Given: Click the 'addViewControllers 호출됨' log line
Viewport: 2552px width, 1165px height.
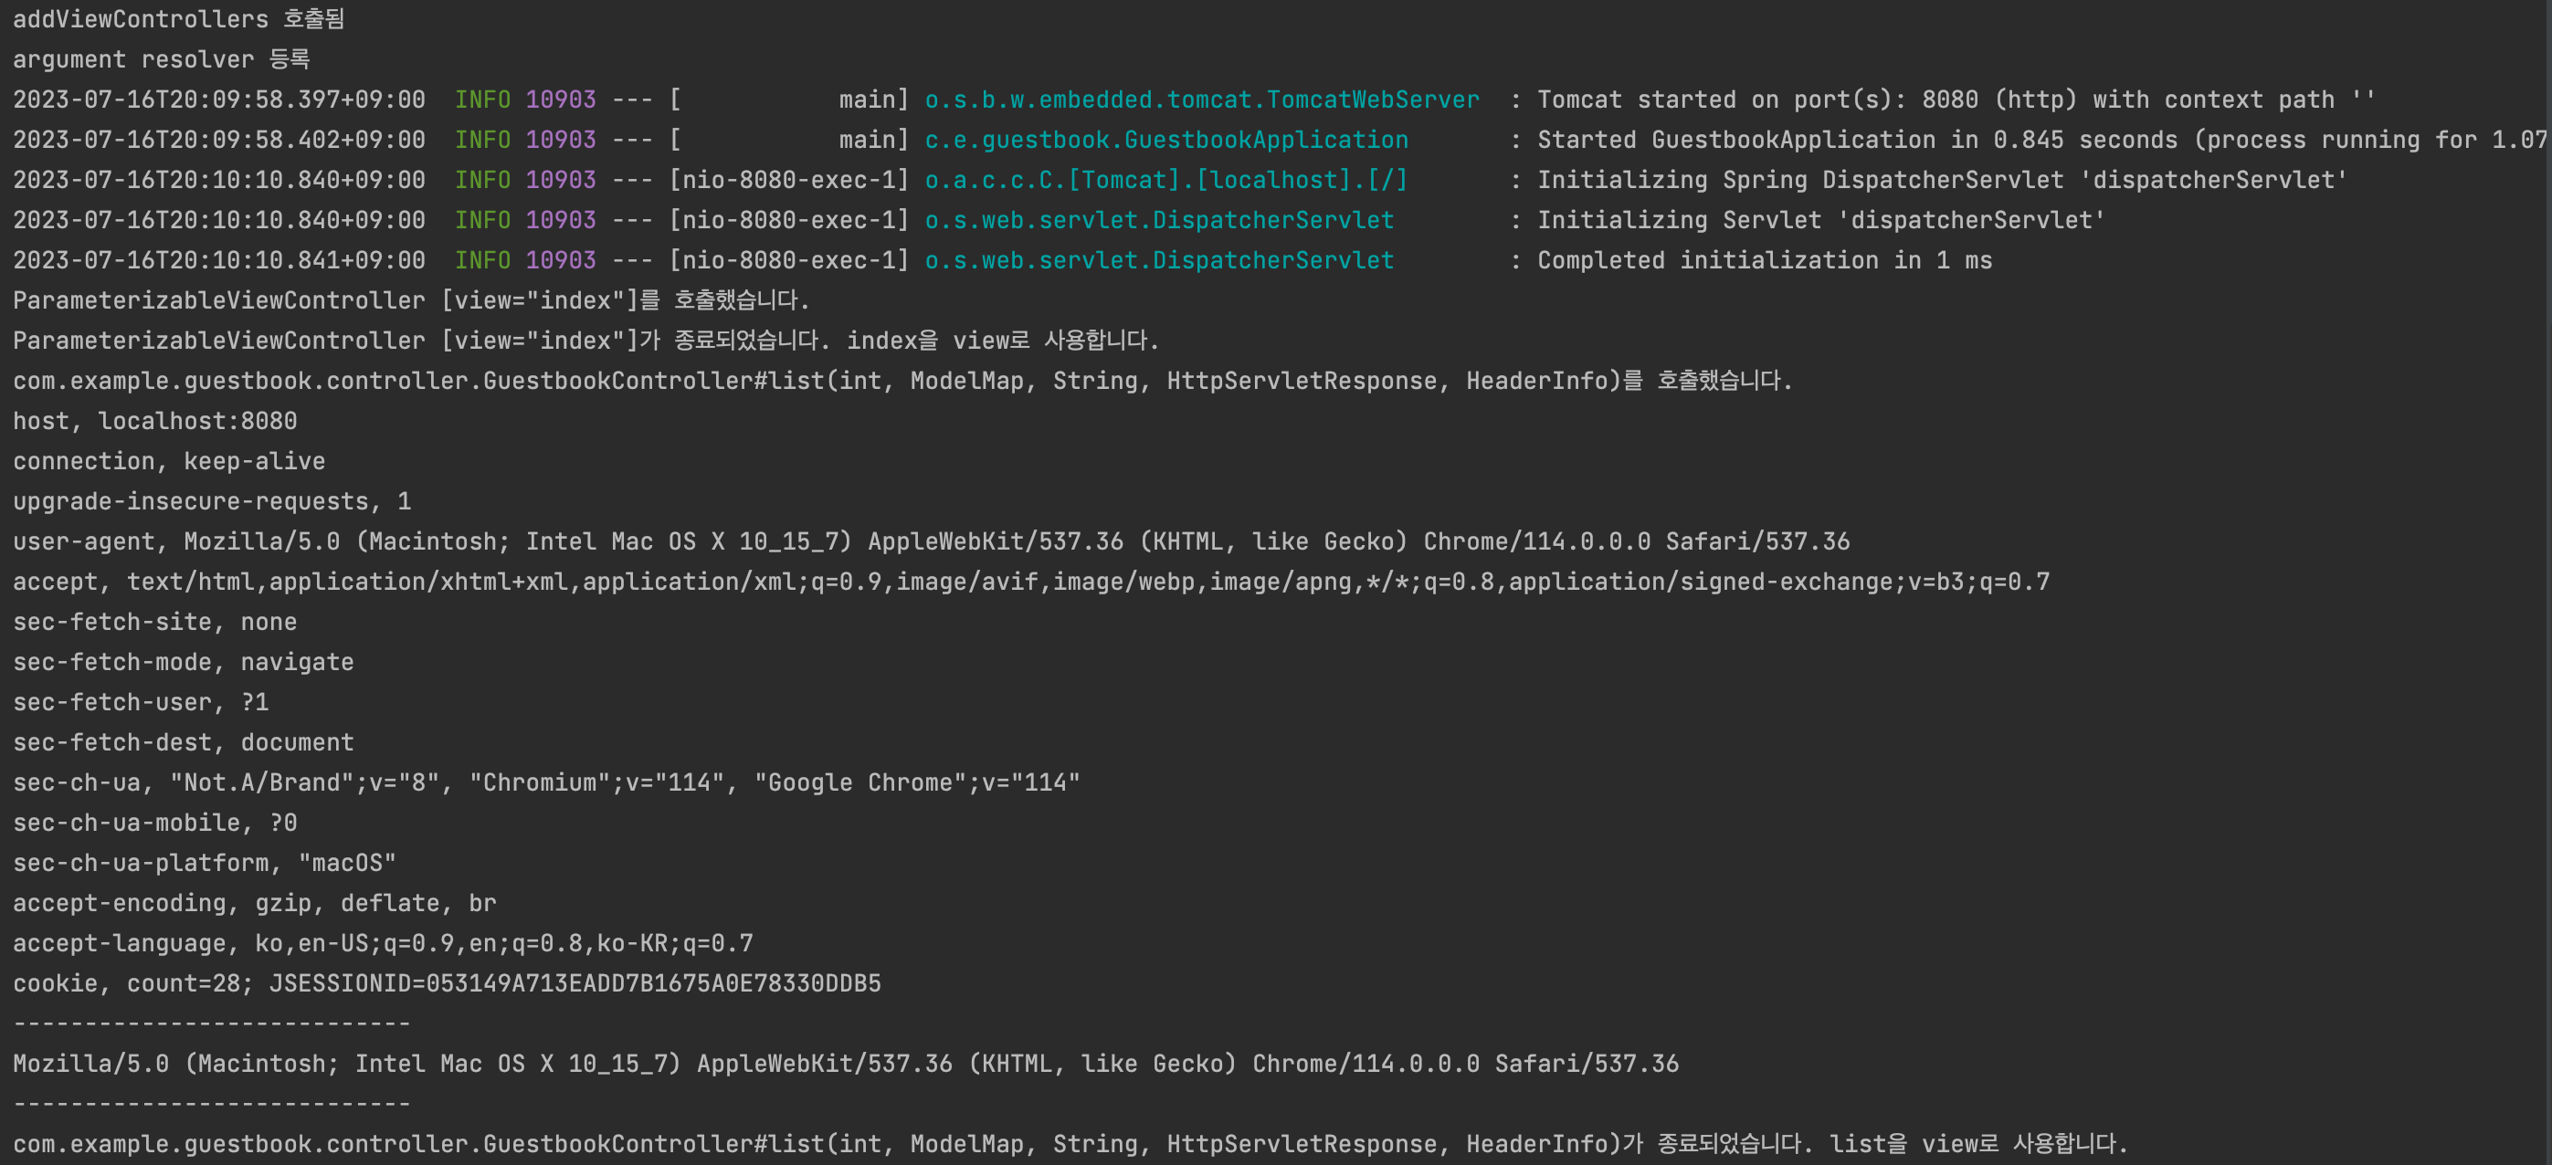Looking at the screenshot, I should coord(178,19).
